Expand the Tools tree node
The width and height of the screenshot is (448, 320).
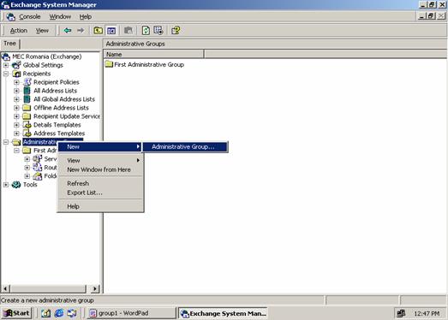tap(6, 185)
